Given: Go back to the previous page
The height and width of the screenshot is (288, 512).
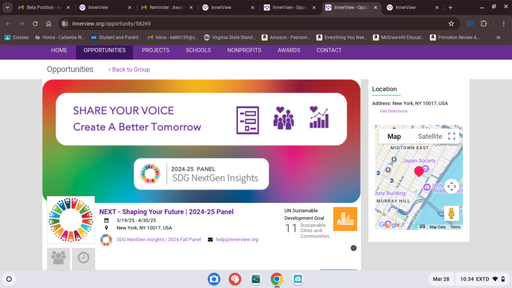Looking at the screenshot, I should (x=8, y=24).
